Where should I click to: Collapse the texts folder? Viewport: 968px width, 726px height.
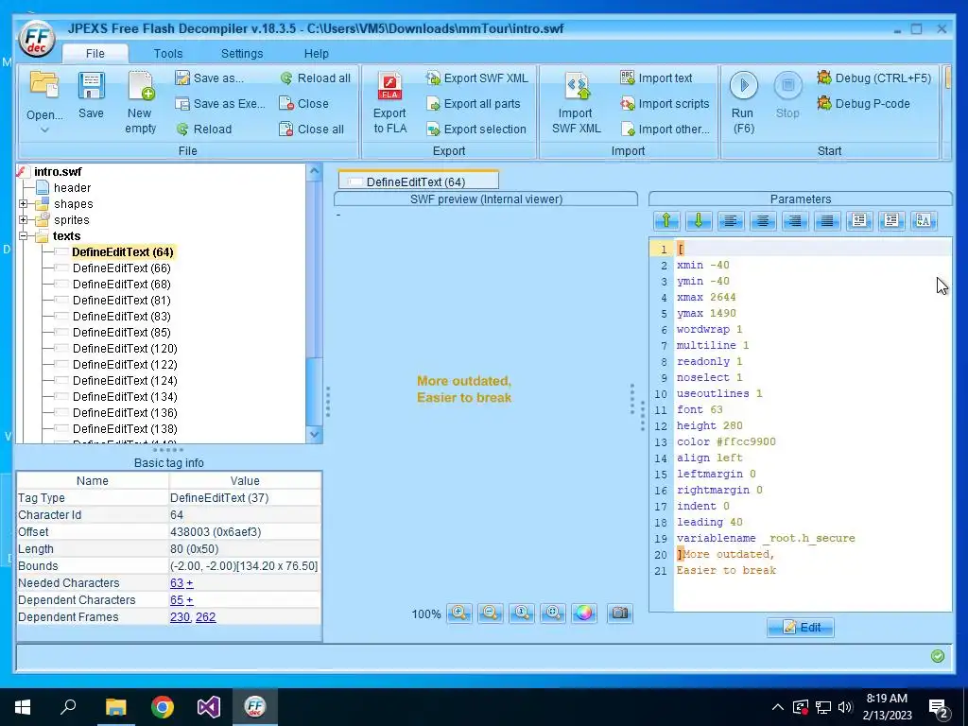point(23,235)
